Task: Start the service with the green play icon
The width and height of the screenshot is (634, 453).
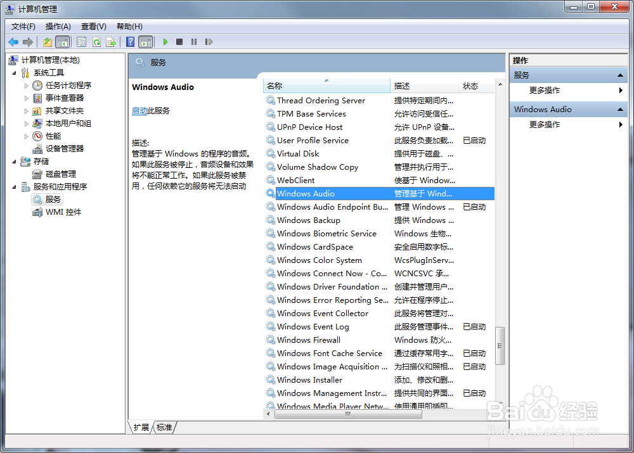Action: pos(165,42)
